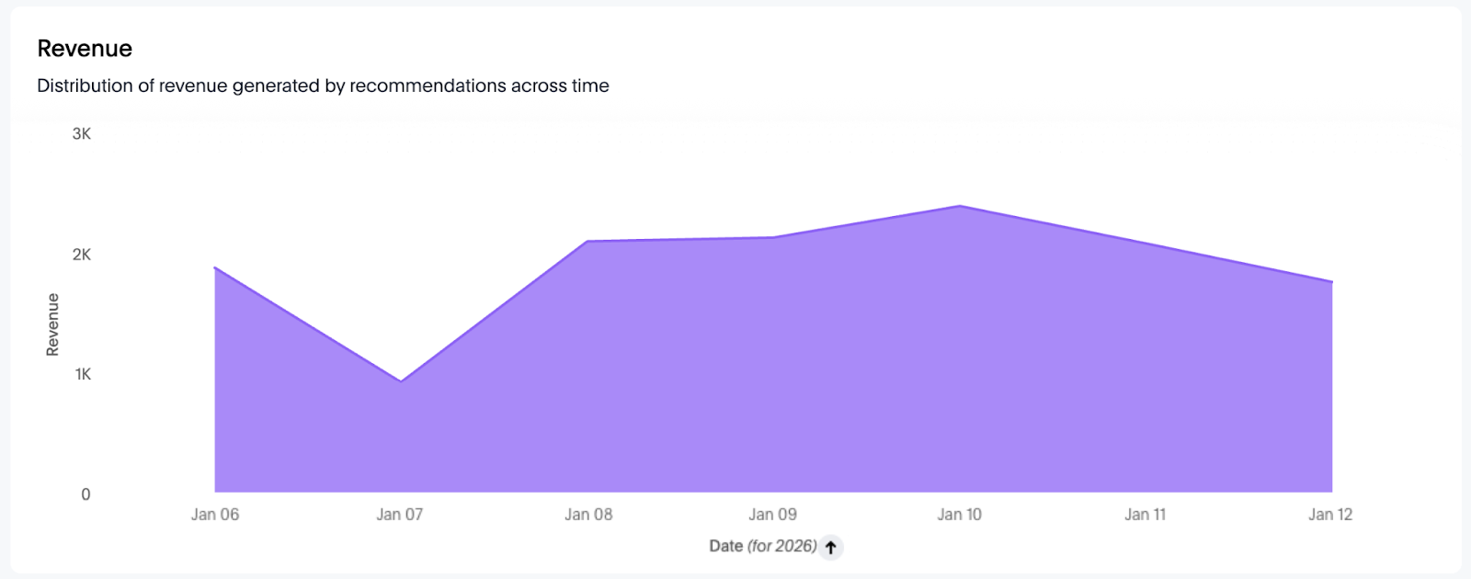Click the Date (for 2026) axis title
Image resolution: width=1471 pixels, height=579 pixels.
(x=762, y=546)
